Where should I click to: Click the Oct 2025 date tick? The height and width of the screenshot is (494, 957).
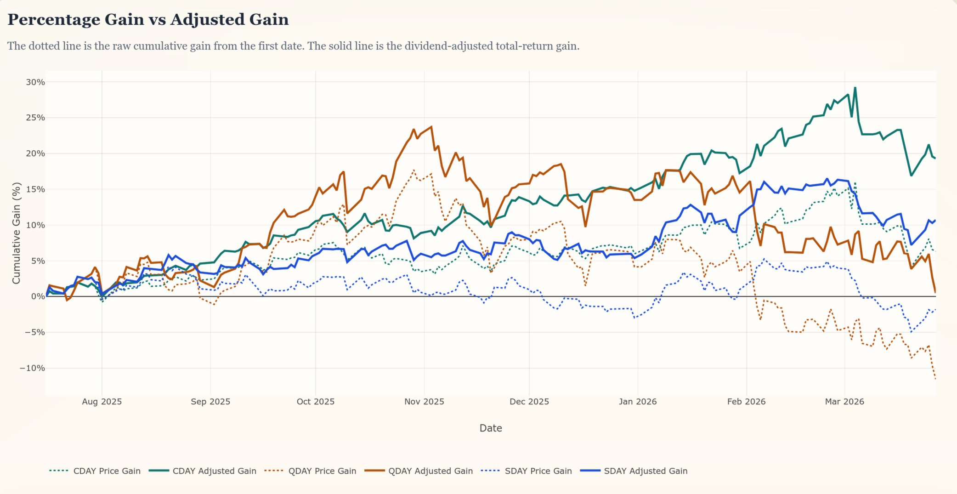[316, 402]
